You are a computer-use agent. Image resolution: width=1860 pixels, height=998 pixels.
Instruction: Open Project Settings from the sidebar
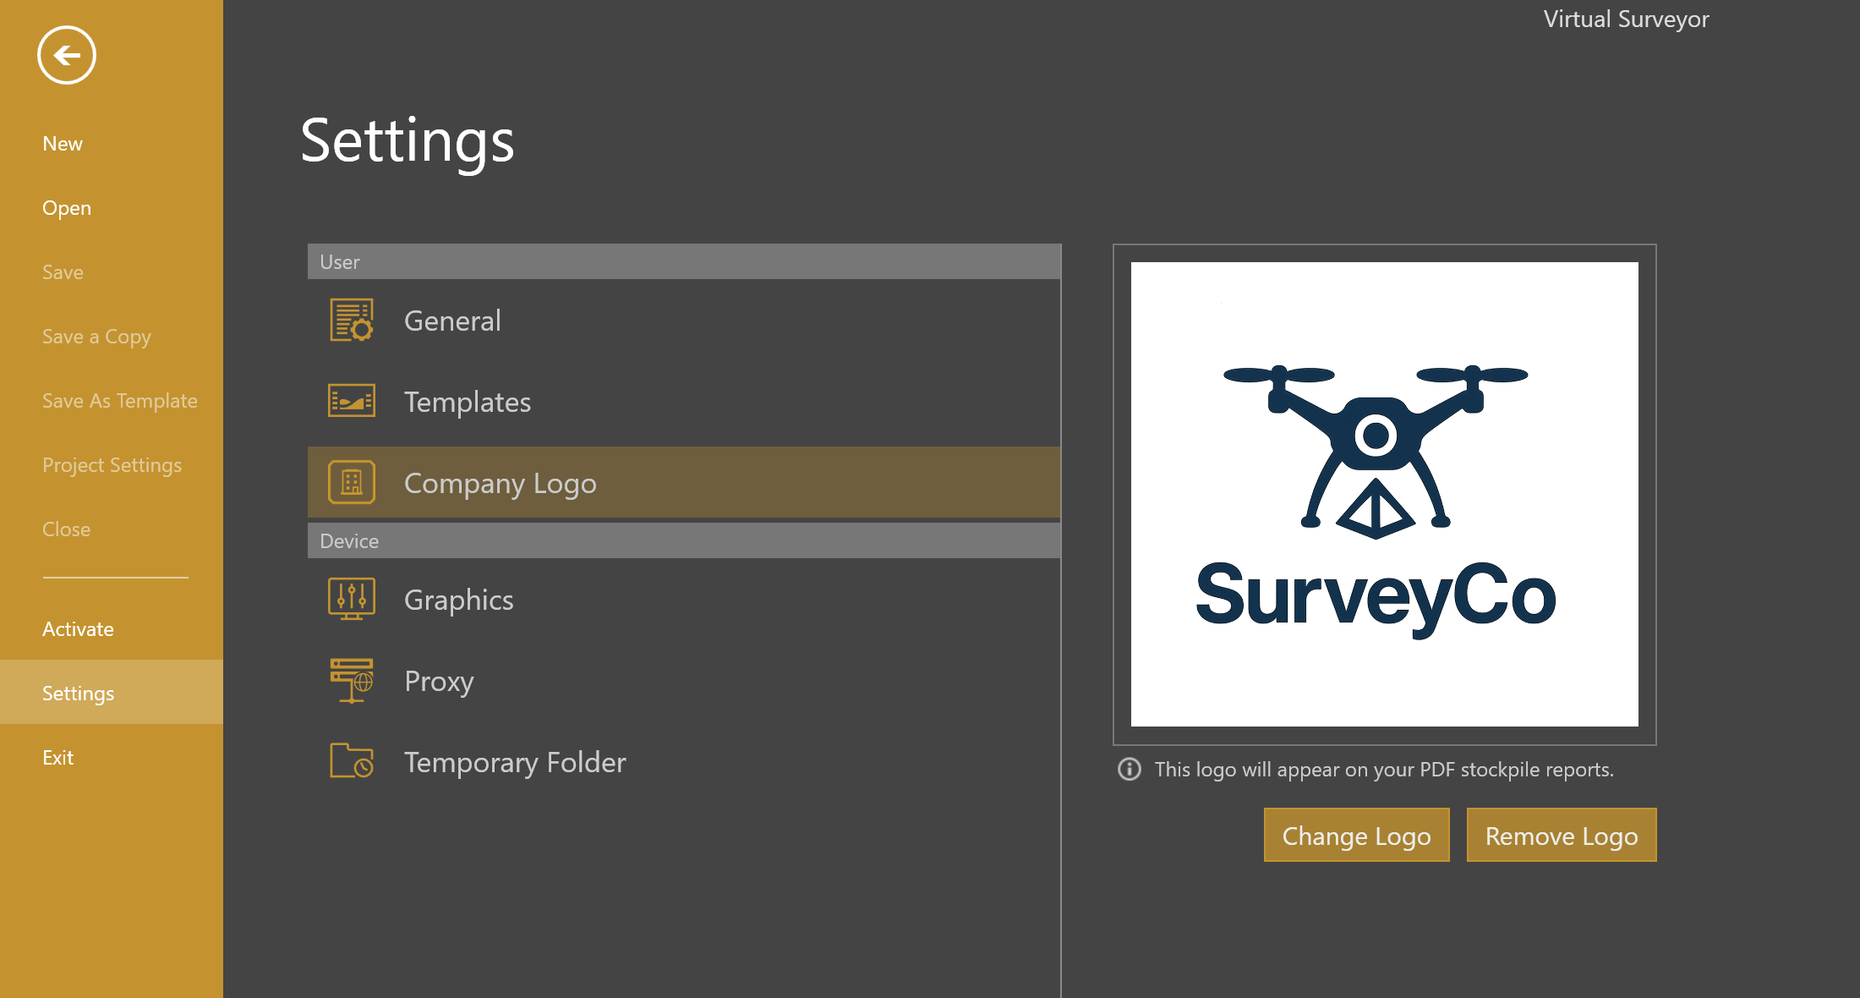pos(112,464)
